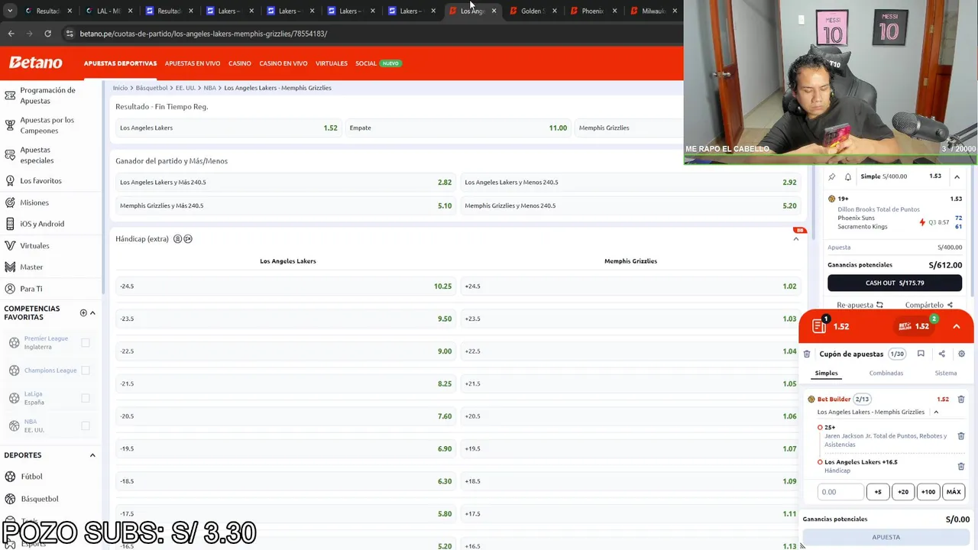Screen dimensions: 978x550
Task: Remove Jaren Jackson Jr. selection trash icon
Action: 961,436
